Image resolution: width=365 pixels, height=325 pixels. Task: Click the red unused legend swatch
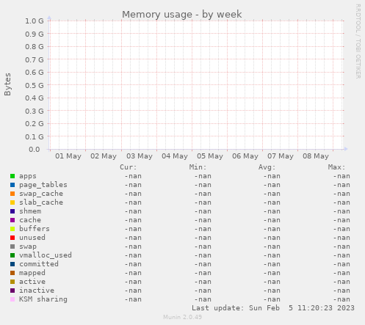point(12,238)
